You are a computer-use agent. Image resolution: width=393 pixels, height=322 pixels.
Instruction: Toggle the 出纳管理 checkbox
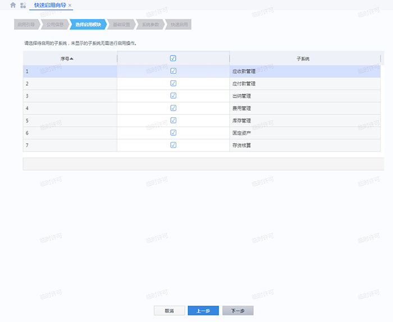(x=173, y=96)
